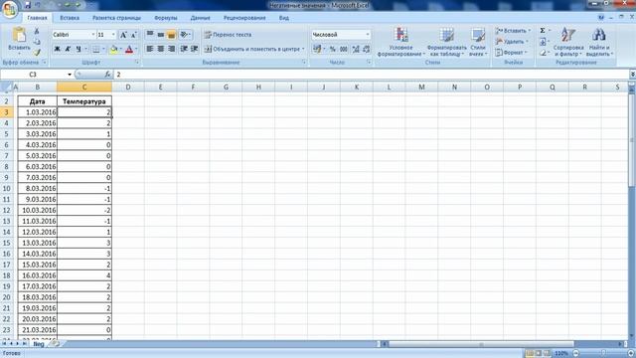Click the Fill down icon

(543, 42)
